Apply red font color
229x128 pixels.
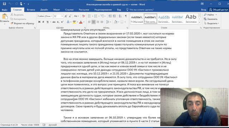pyautogui.click(x=81, y=22)
